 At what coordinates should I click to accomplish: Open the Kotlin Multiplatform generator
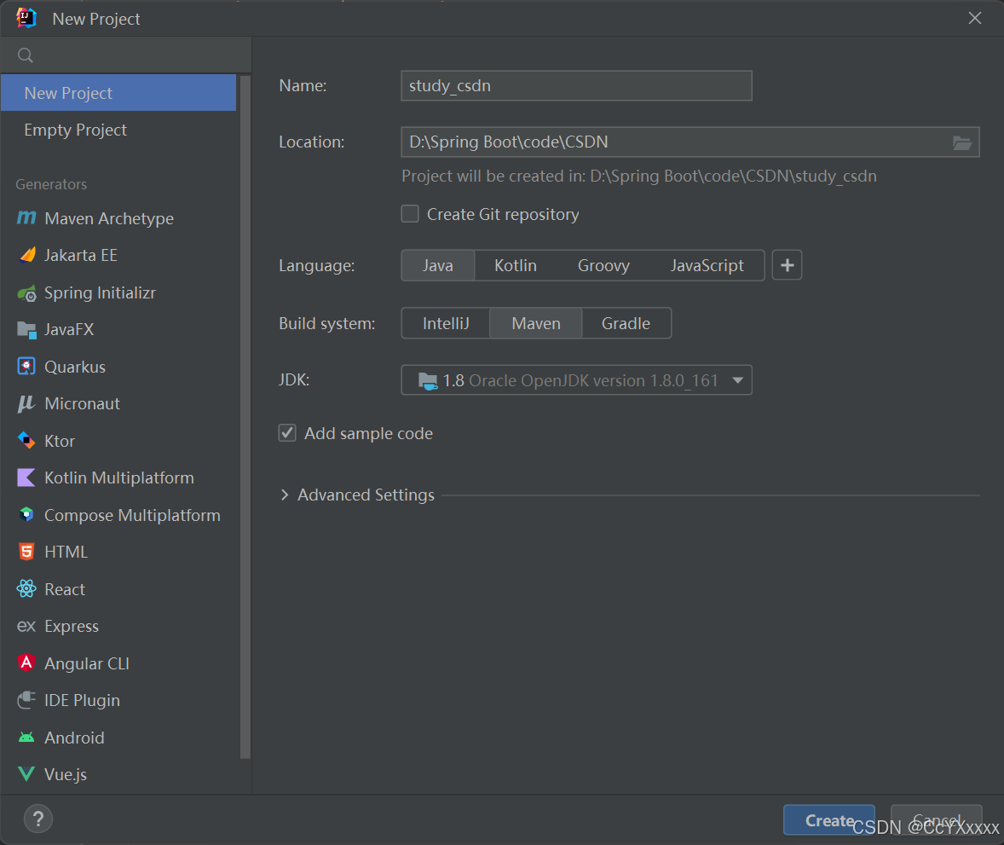click(118, 477)
